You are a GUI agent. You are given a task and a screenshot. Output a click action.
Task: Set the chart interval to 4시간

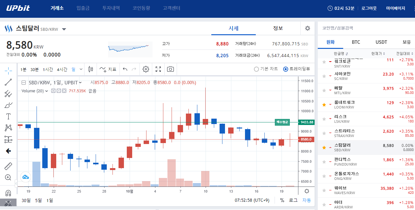62,69
